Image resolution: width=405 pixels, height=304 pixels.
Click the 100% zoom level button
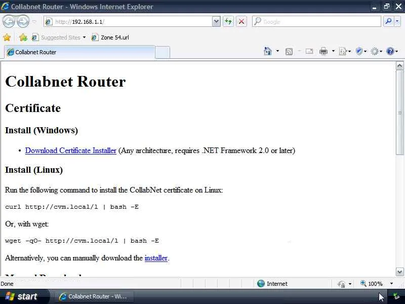[372, 284]
